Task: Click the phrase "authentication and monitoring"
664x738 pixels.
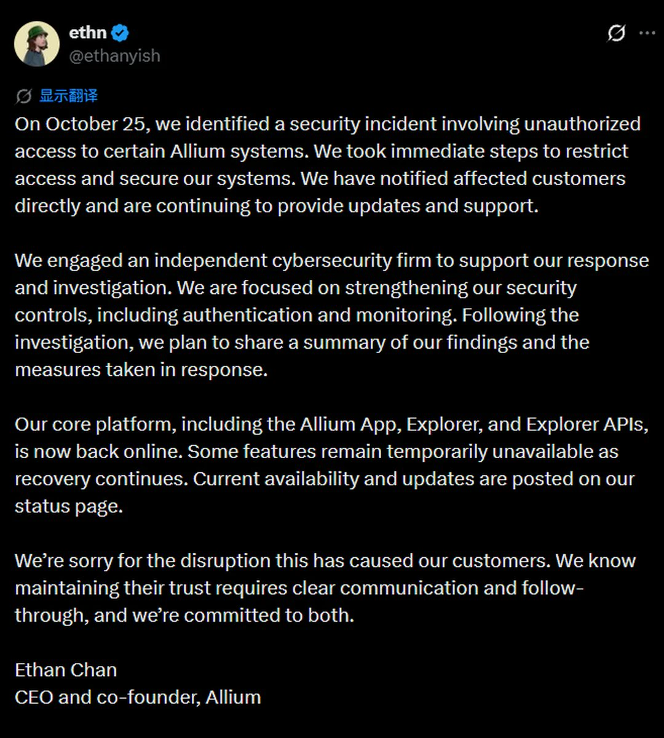Action: (319, 315)
